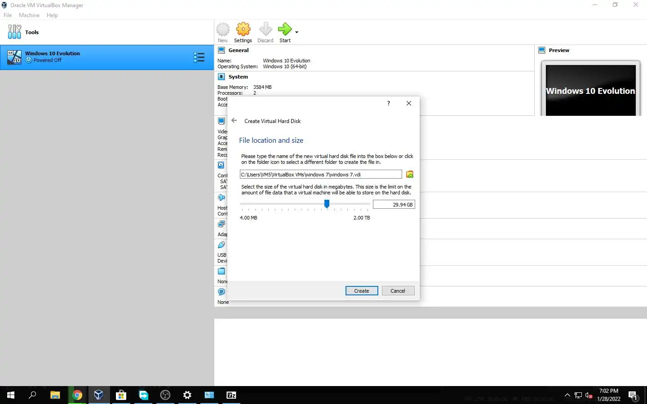Click the Shared folders section icon
Viewport: 647px width, 404px height.
tap(222, 271)
